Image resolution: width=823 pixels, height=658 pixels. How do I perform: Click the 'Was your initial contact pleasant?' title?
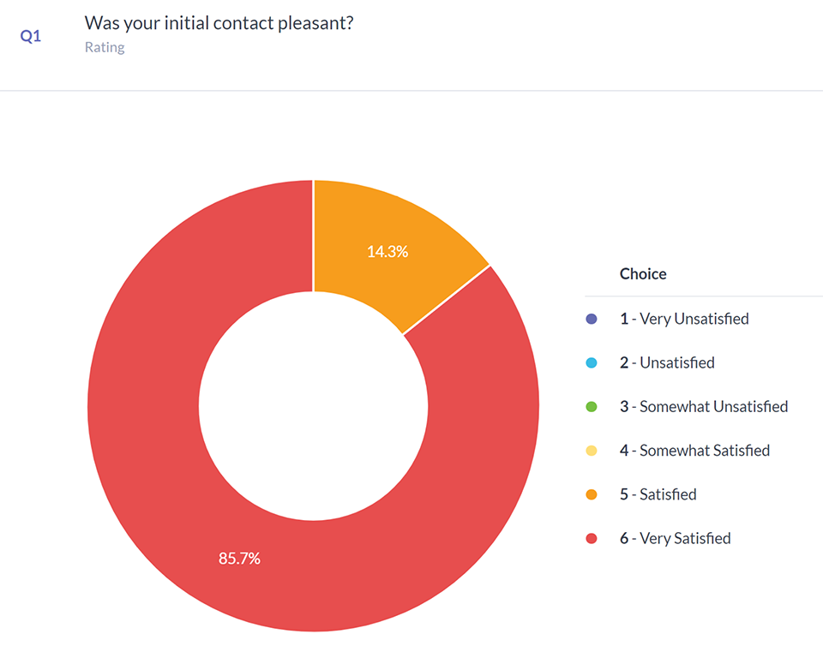[219, 23]
